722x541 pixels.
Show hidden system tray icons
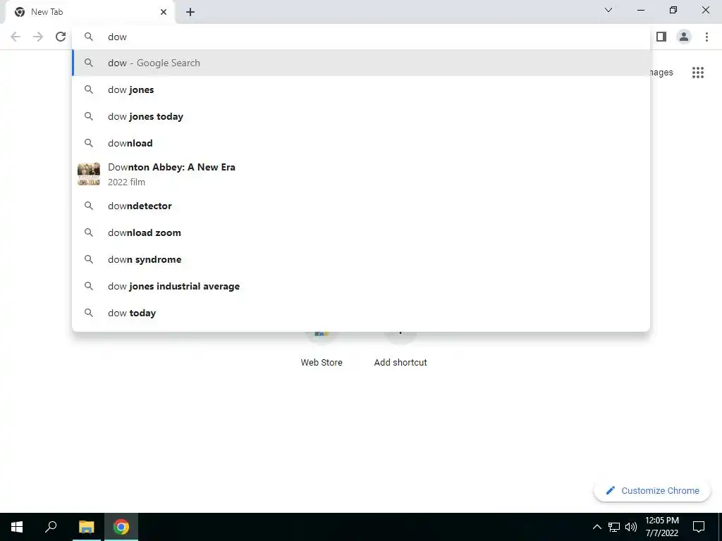[x=596, y=527]
